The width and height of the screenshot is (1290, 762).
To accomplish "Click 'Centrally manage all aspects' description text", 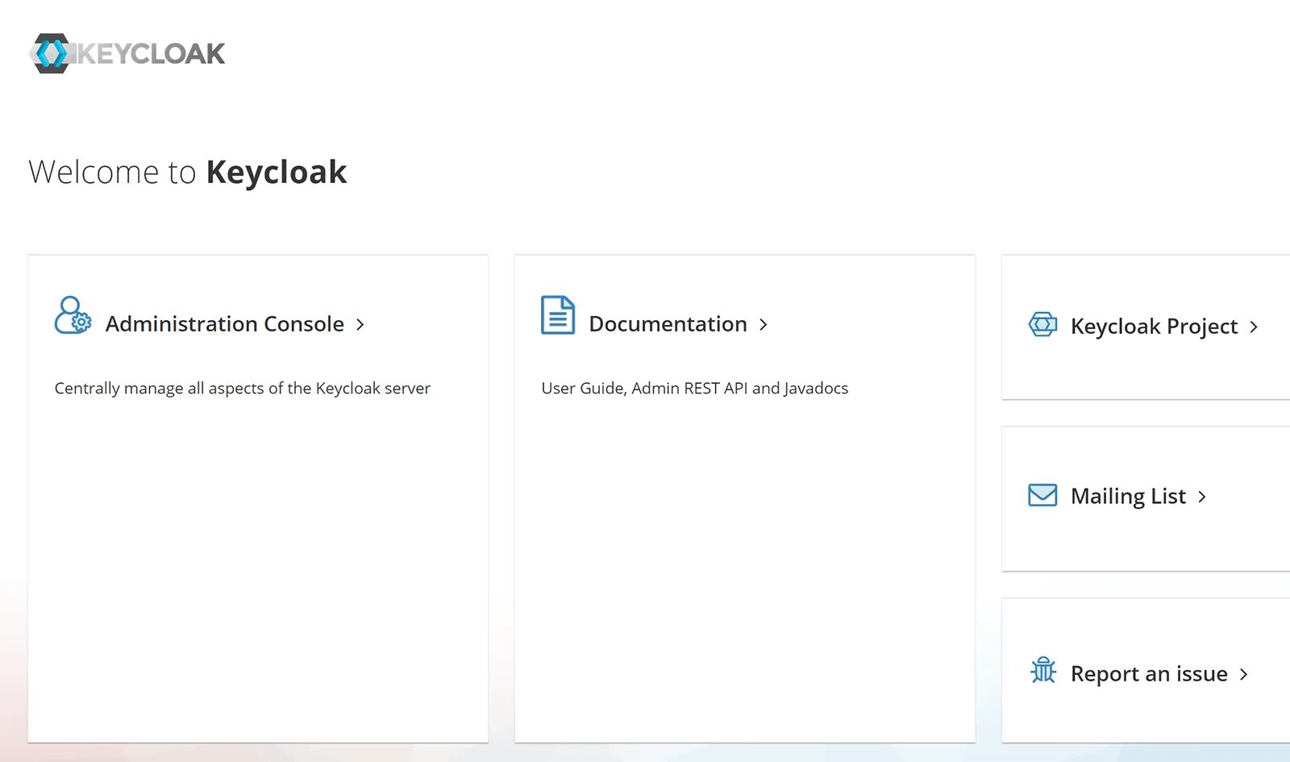I will [243, 389].
